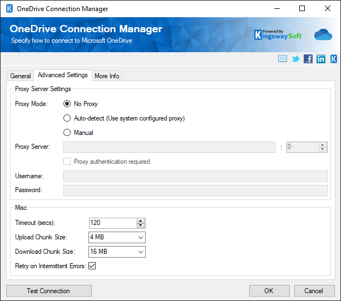
Task: Select the Advanced Settings tab
Action: [x=63, y=75]
